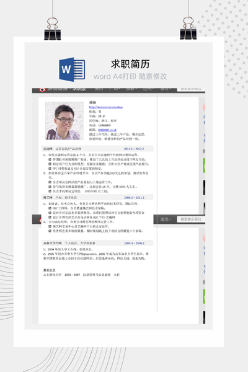Click the 搜索更多职位 search field in lower navbar
The width and height of the screenshot is (248, 372).
point(191,219)
